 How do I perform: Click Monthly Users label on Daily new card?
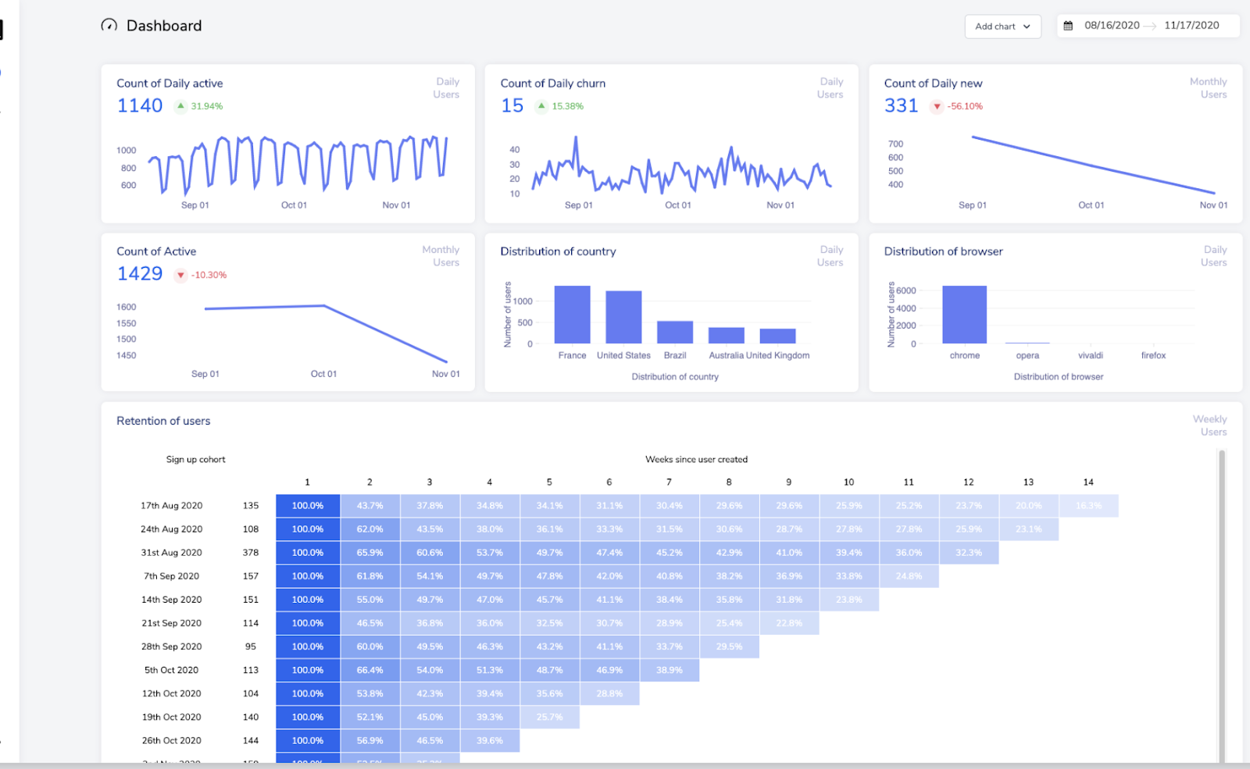coord(1208,88)
